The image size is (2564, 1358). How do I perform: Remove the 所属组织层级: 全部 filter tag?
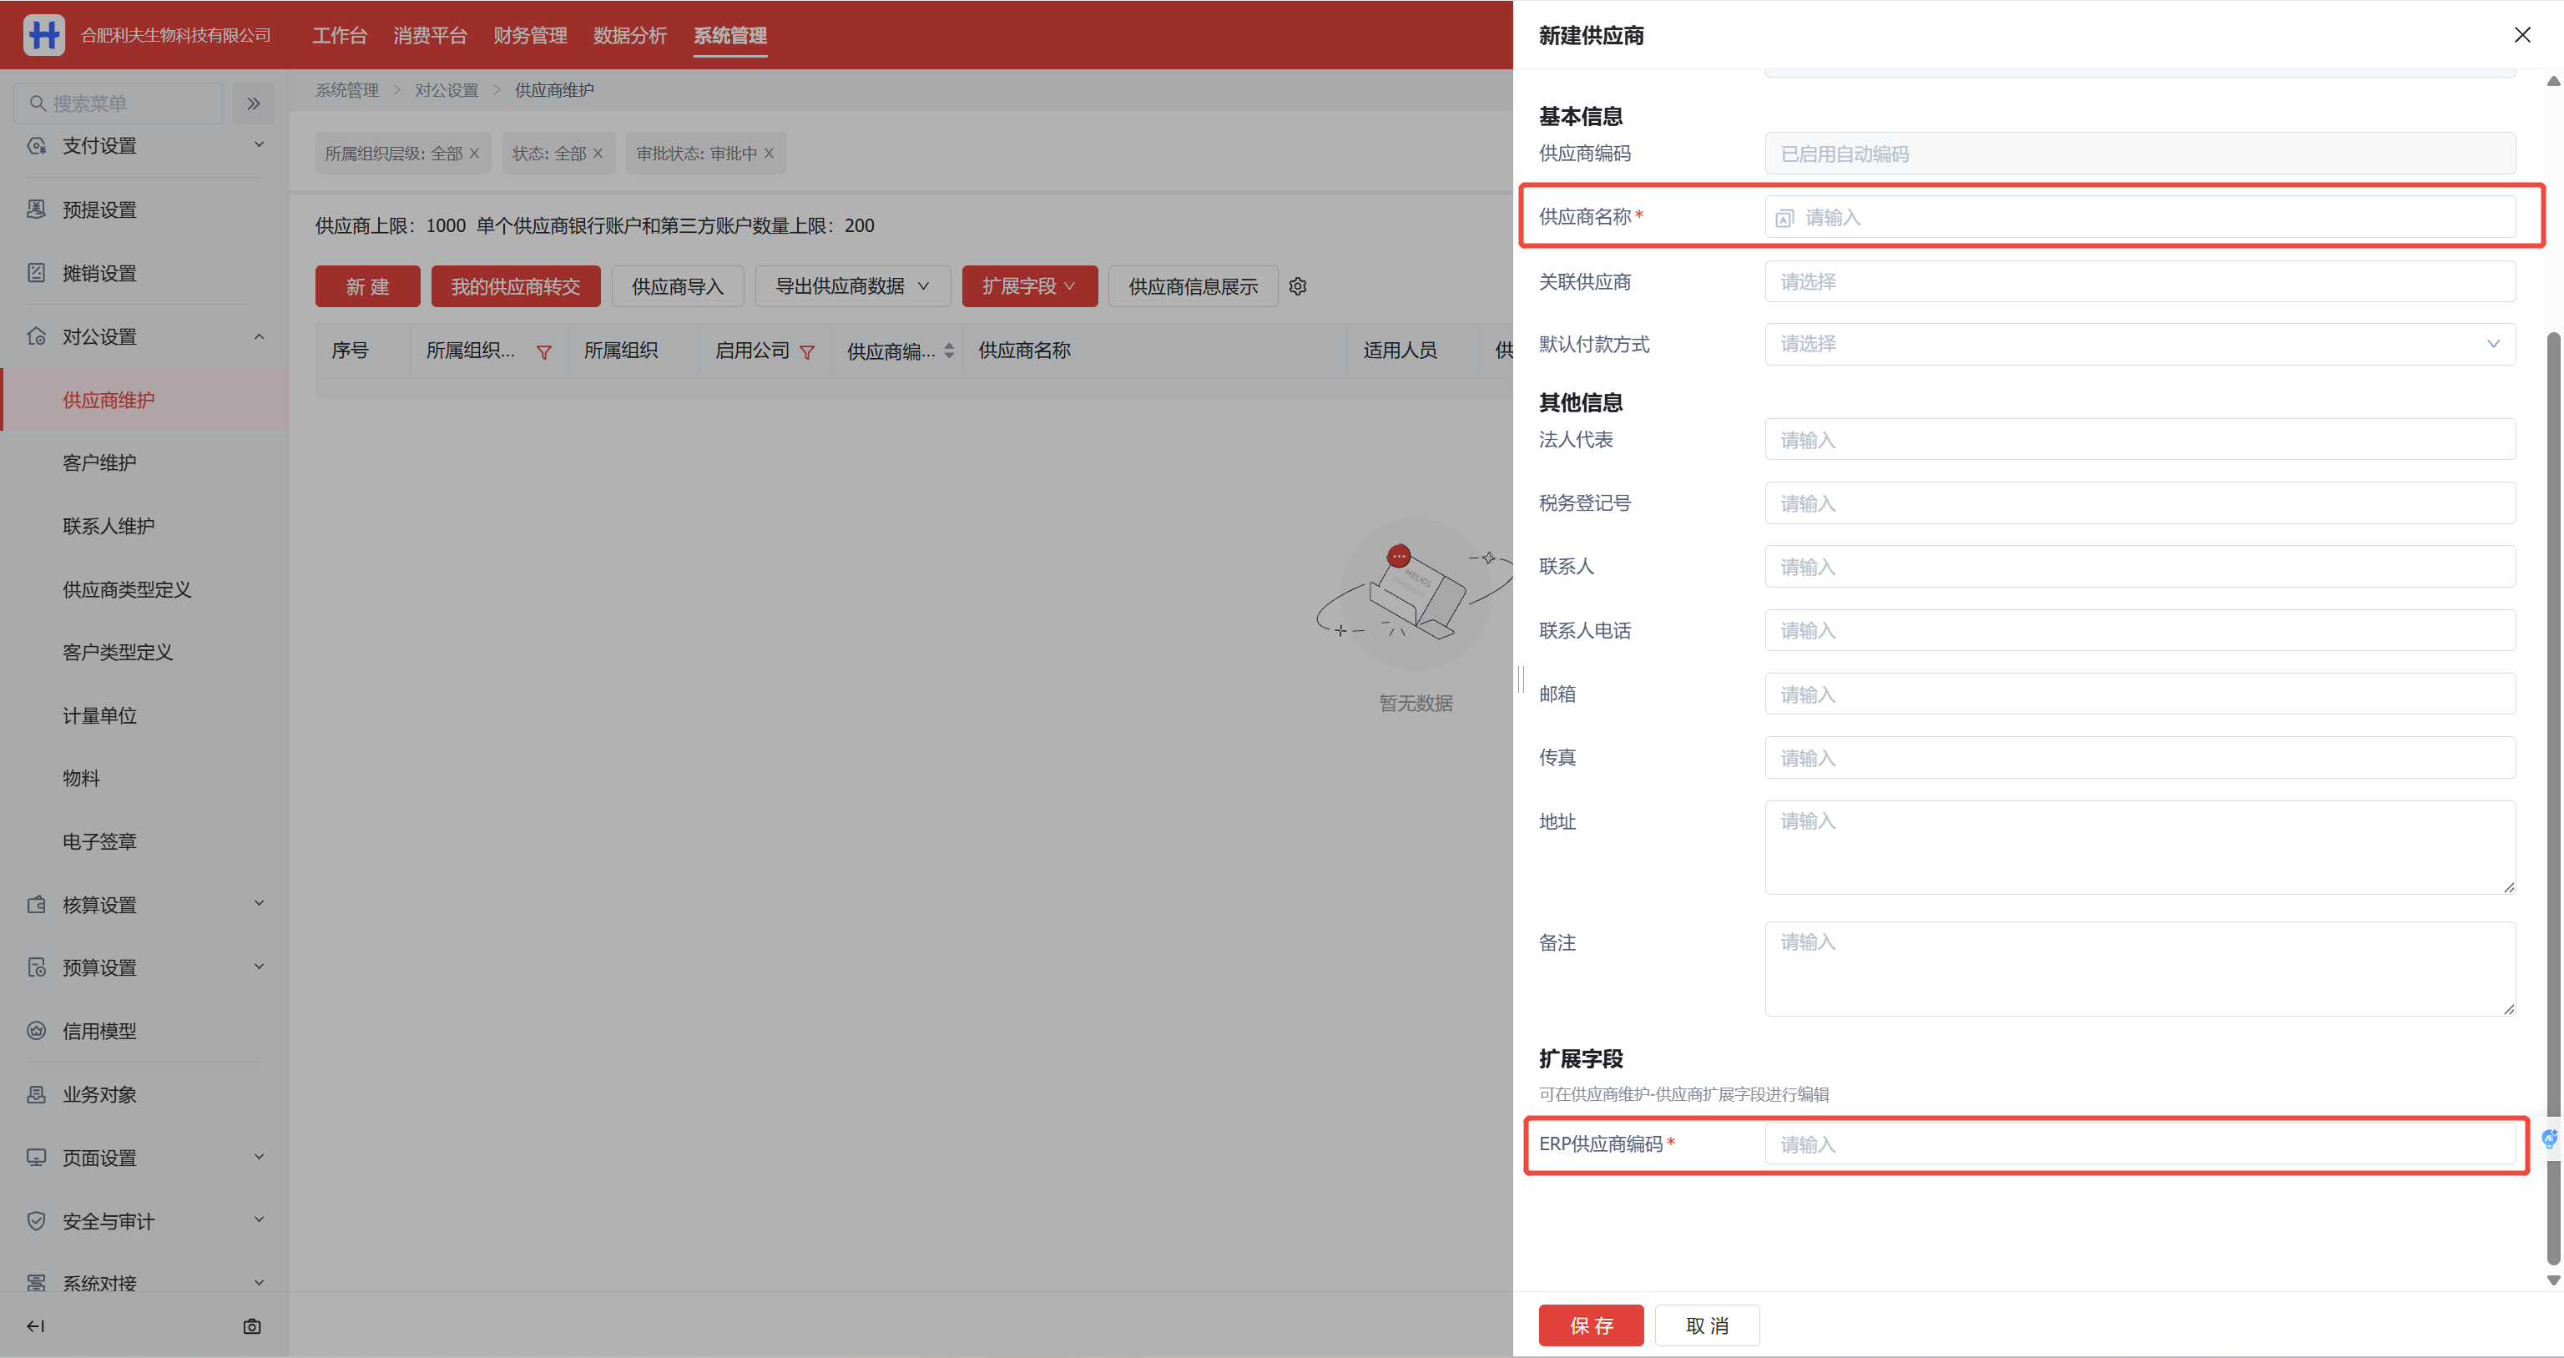(x=475, y=154)
